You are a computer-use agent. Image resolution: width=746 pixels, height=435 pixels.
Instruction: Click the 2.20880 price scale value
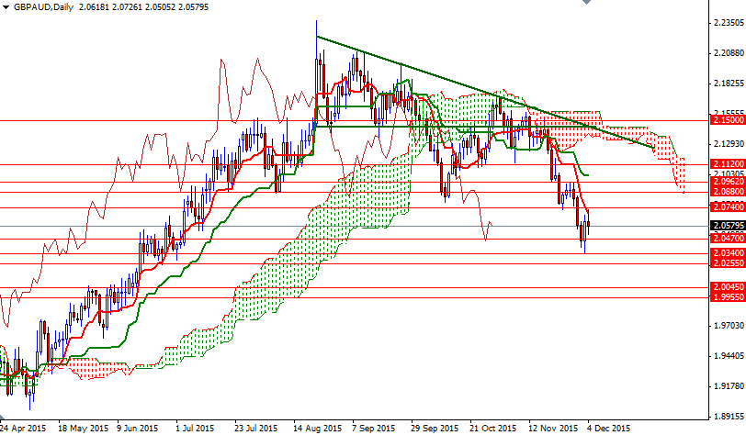729,53
